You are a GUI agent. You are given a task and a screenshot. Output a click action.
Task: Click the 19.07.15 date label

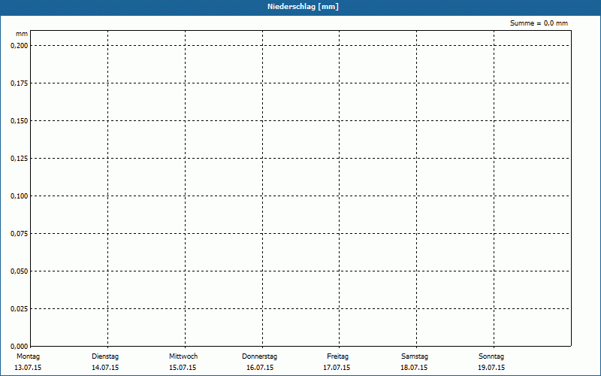(491, 368)
